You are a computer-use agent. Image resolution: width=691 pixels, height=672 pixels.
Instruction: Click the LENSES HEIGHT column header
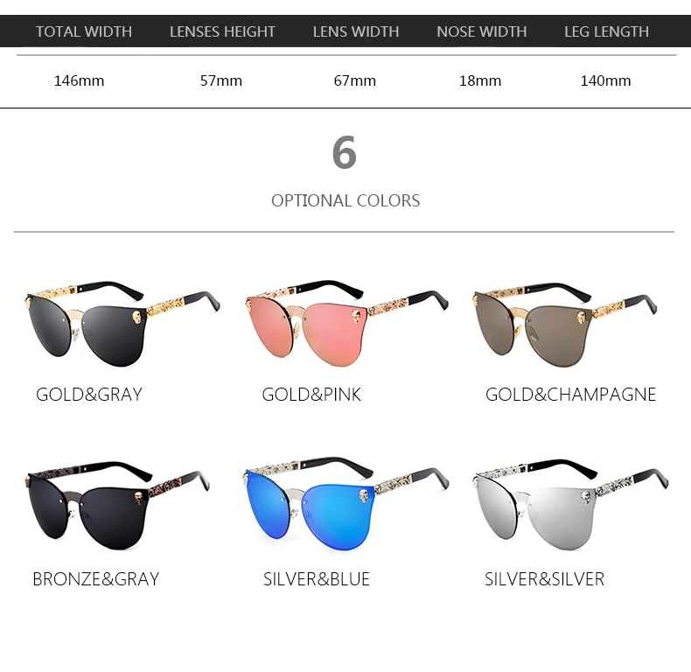(222, 31)
